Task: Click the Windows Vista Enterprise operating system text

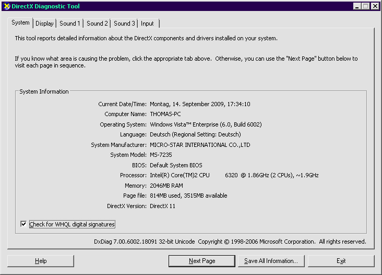Action: coord(206,124)
